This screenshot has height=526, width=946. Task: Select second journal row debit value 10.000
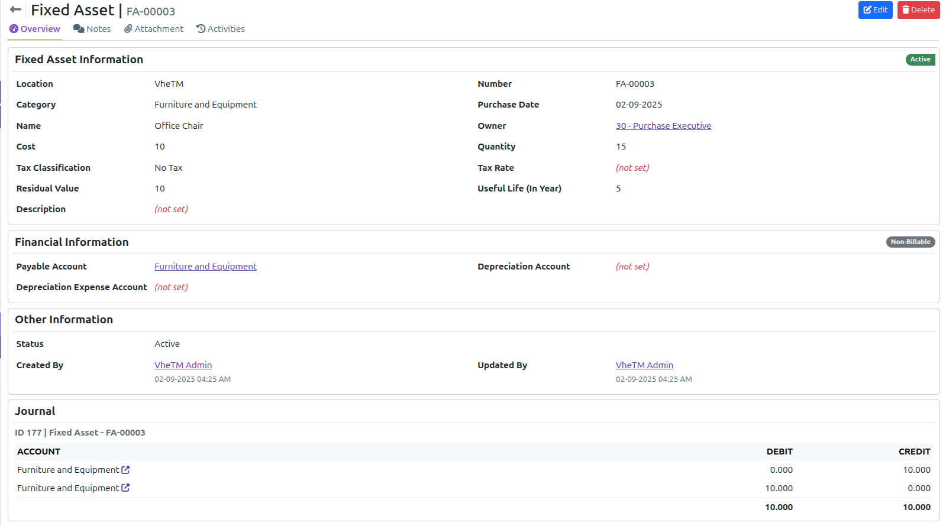(779, 488)
